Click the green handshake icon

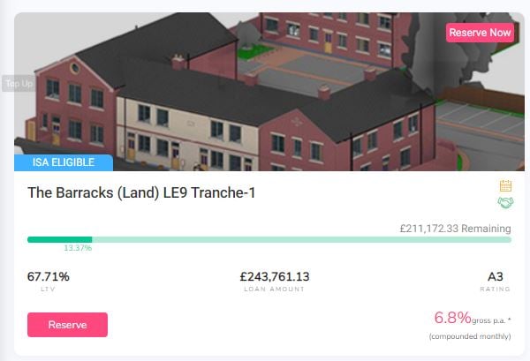click(505, 203)
